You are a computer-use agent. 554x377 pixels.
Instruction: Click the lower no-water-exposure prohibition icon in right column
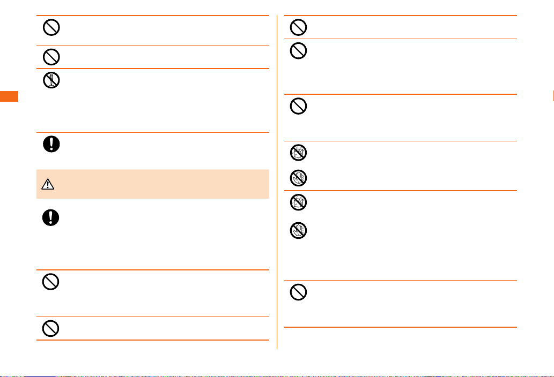click(298, 202)
